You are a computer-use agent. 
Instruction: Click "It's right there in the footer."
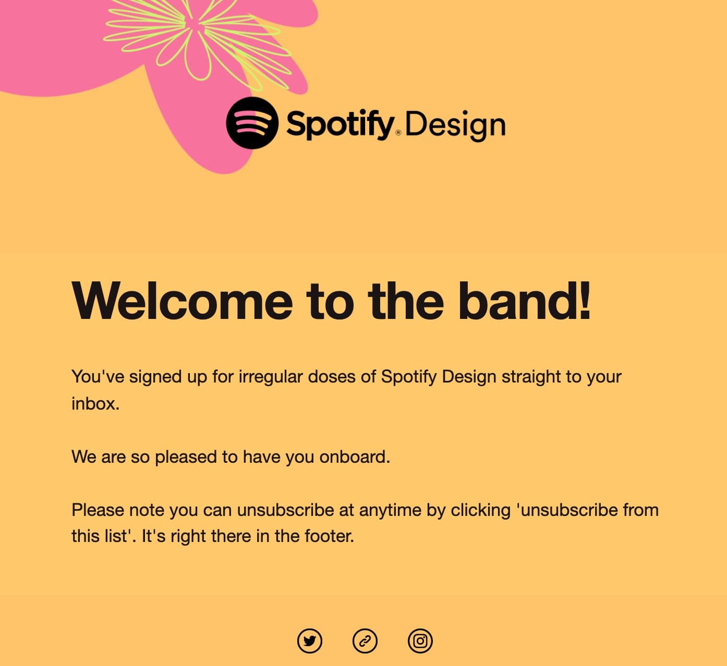(x=248, y=536)
